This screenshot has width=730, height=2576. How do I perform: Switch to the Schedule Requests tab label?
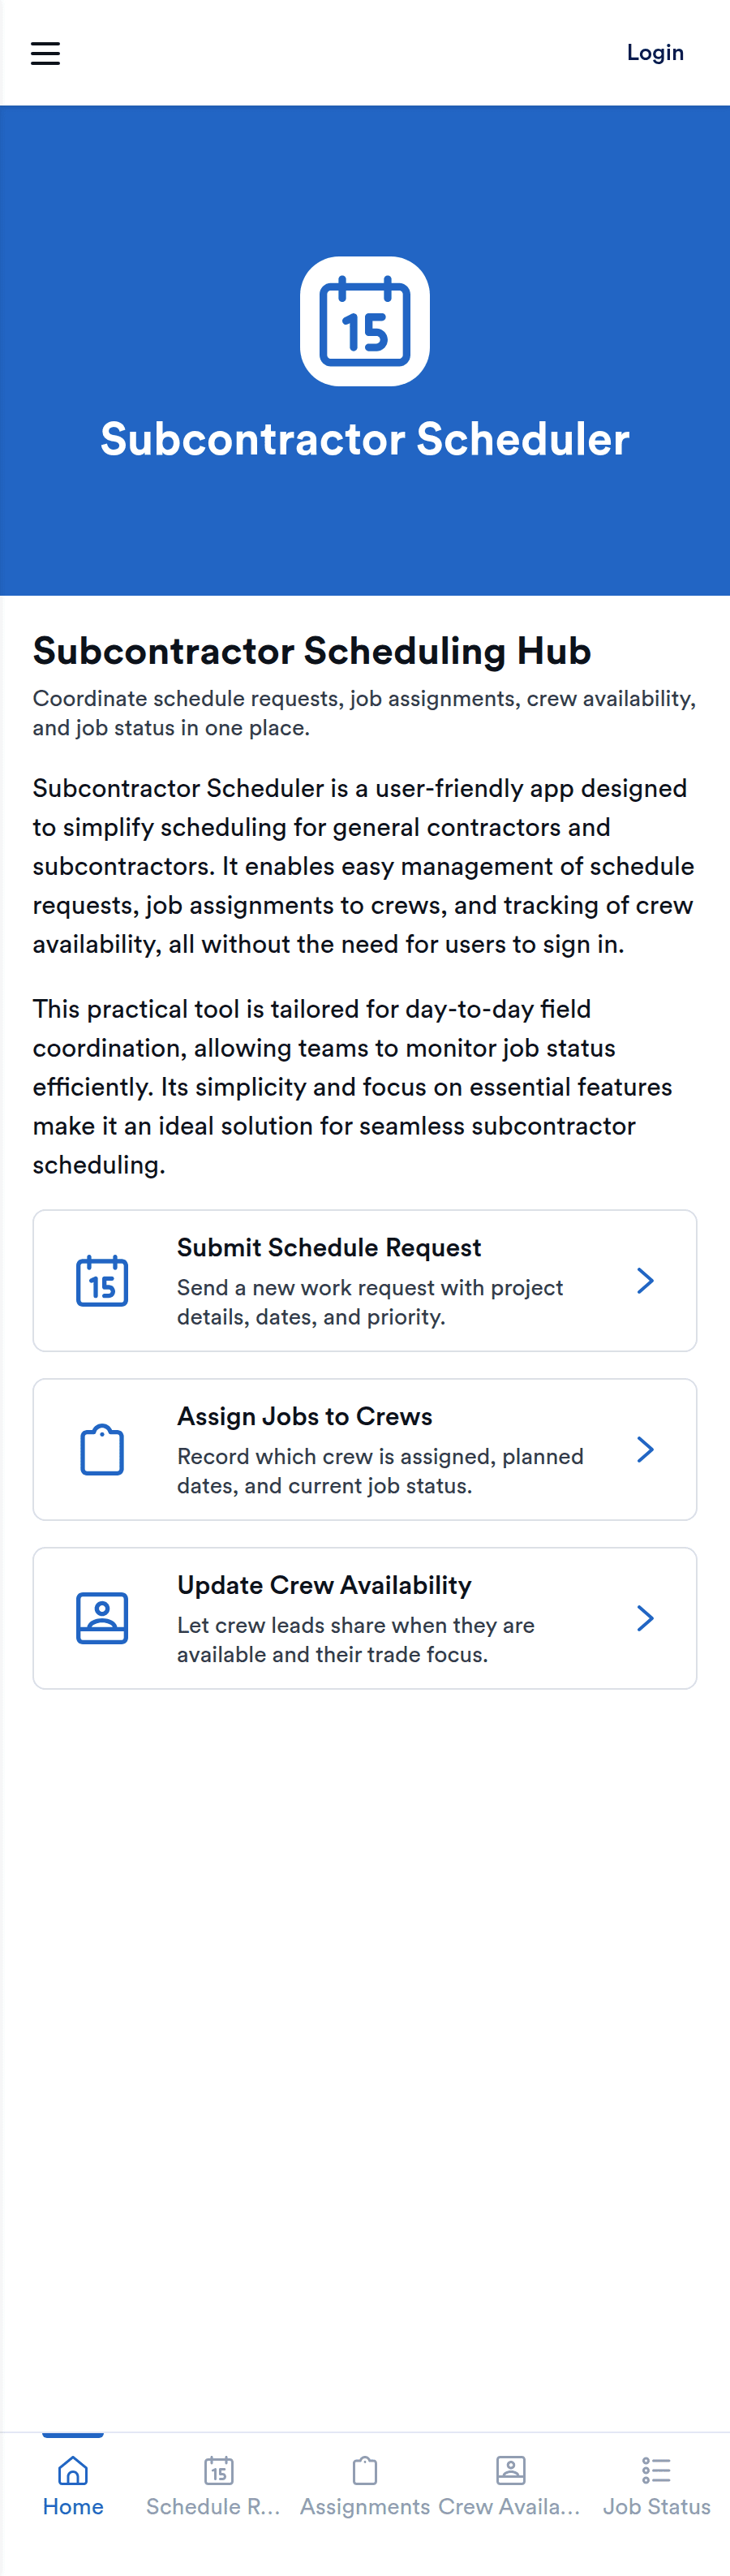[x=213, y=2506]
